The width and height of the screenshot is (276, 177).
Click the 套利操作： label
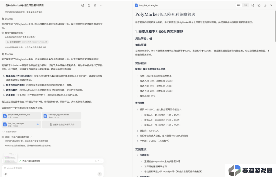140,103
